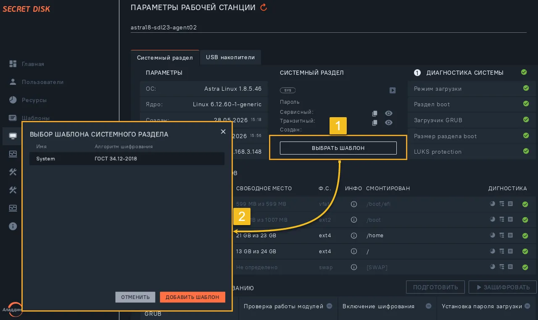This screenshot has height=320, width=538.
Task: Show info for the /boot partition
Action: coord(353,220)
